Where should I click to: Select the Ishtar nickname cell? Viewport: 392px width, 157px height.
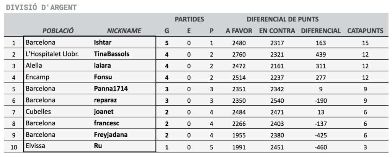point(103,42)
